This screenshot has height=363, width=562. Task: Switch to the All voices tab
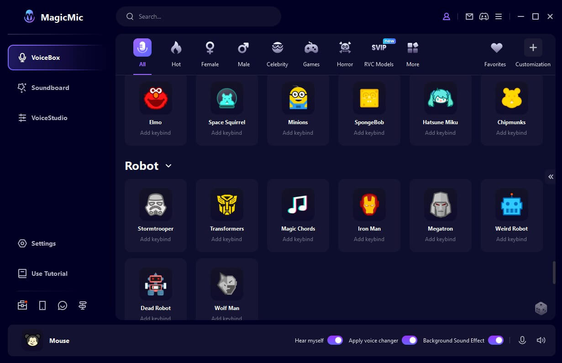pos(142,53)
